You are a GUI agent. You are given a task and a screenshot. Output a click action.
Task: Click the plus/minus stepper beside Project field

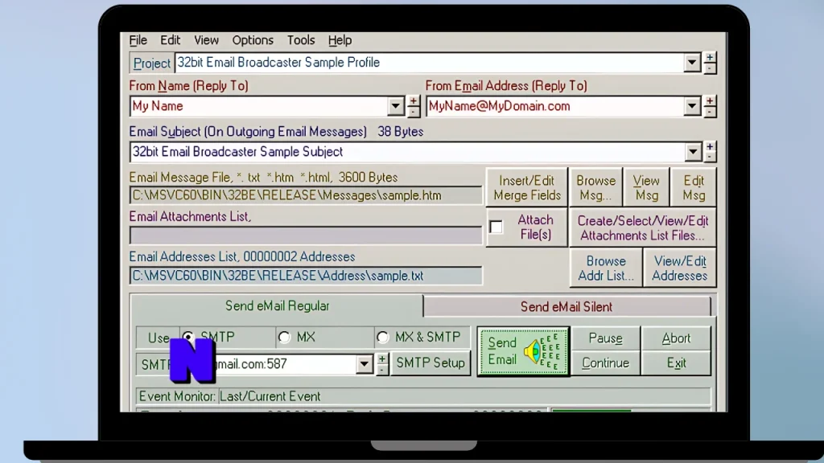click(x=710, y=63)
